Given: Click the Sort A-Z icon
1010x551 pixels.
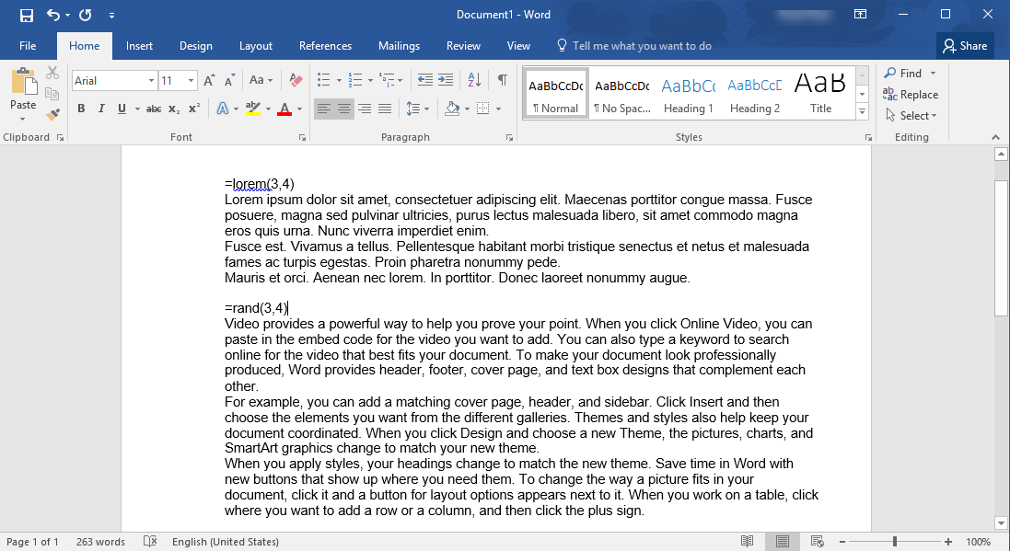Looking at the screenshot, I should 474,80.
